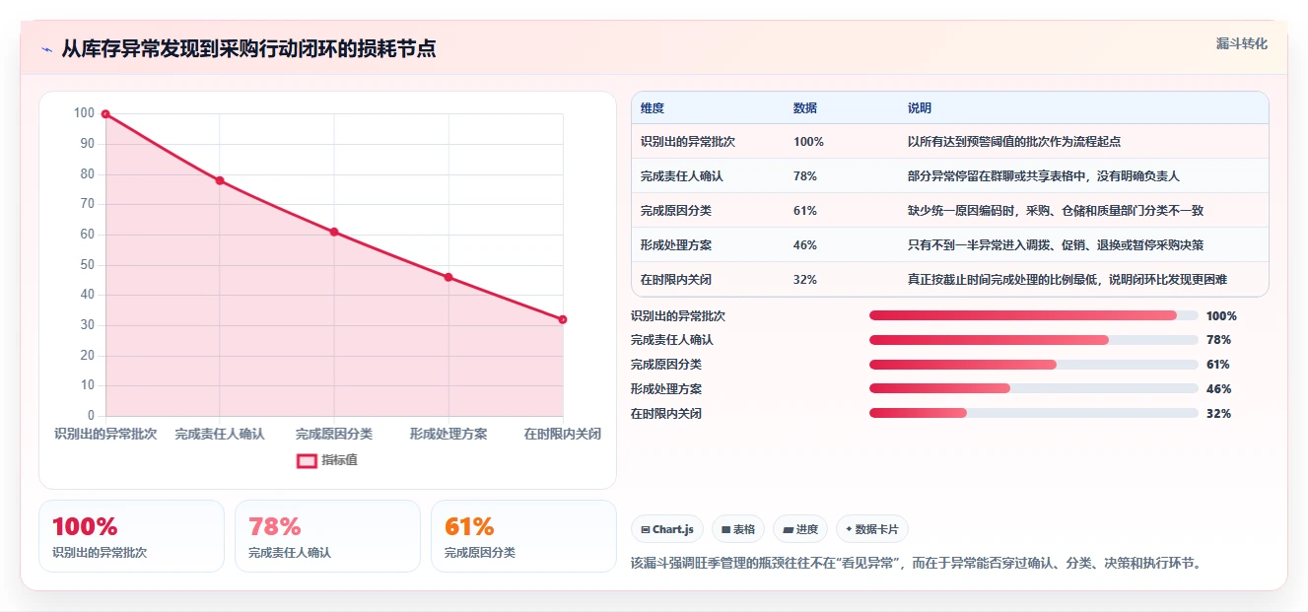
Task: Click the x-axis label 形成处理方案
Action: [448, 434]
